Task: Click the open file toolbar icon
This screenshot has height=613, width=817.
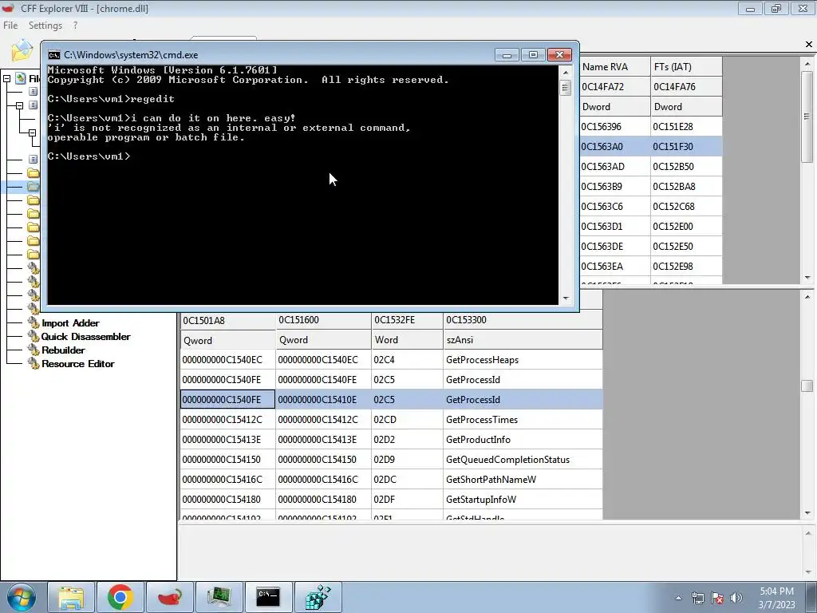Action: point(22,50)
